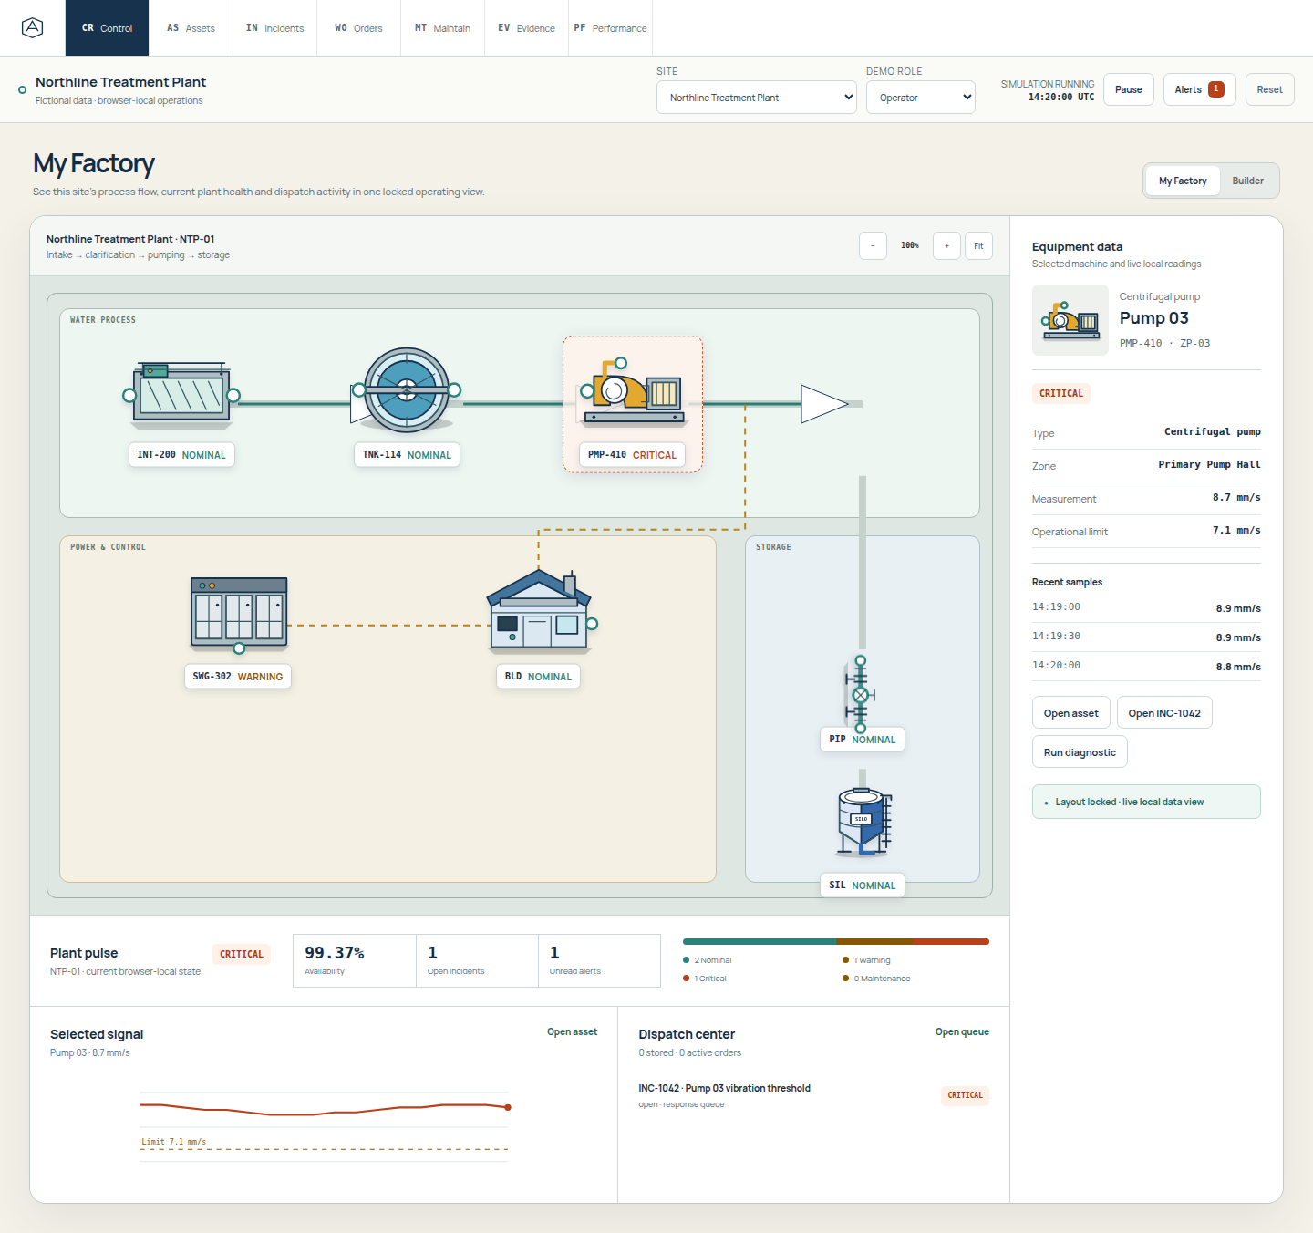Select the PIP pipe valve icon
Image resolution: width=1313 pixels, height=1233 pixels.
pos(860,693)
